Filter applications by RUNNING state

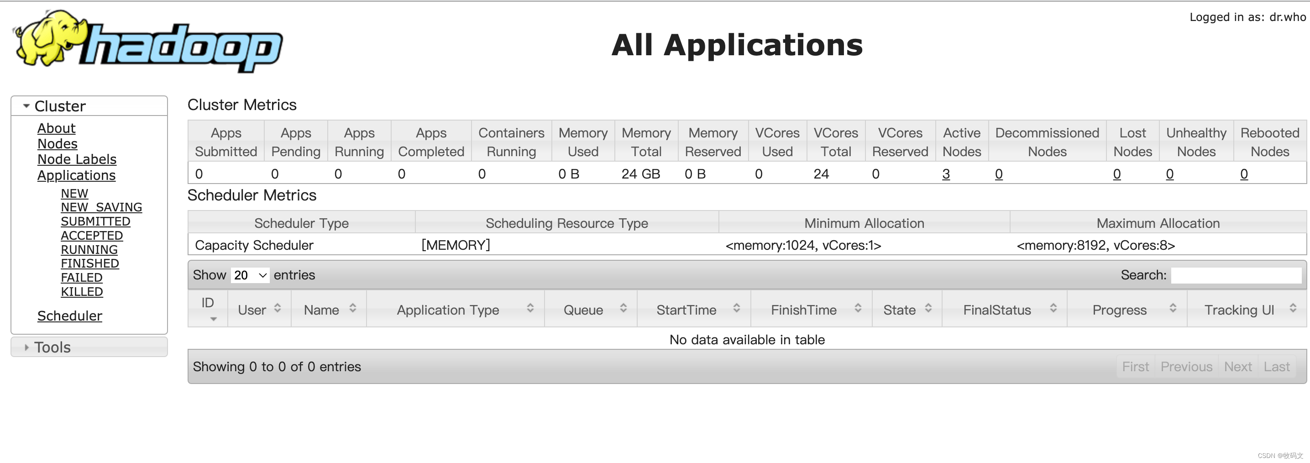pos(89,250)
